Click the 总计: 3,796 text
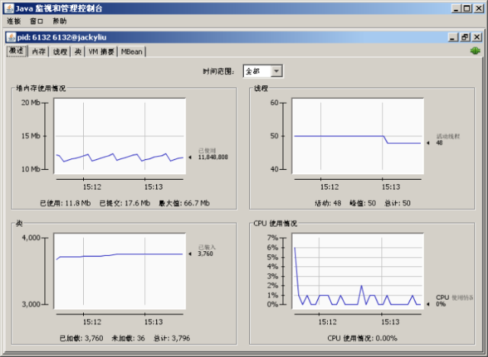488x357 pixels. coord(172,338)
